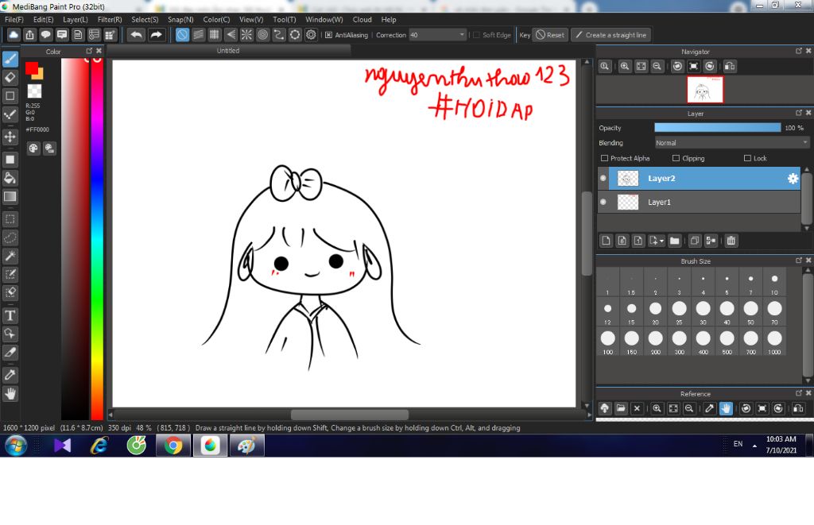The height and width of the screenshot is (525, 814).
Task: Open the Layer menu
Action: (76, 19)
